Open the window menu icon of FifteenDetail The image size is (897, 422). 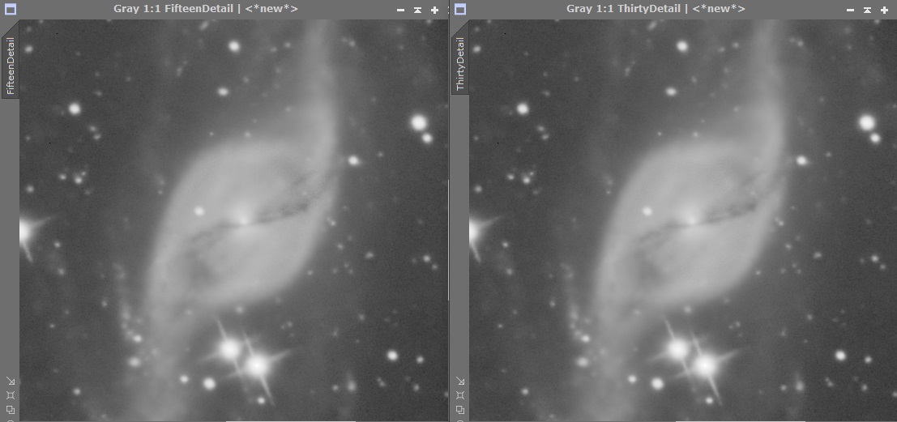click(11, 9)
